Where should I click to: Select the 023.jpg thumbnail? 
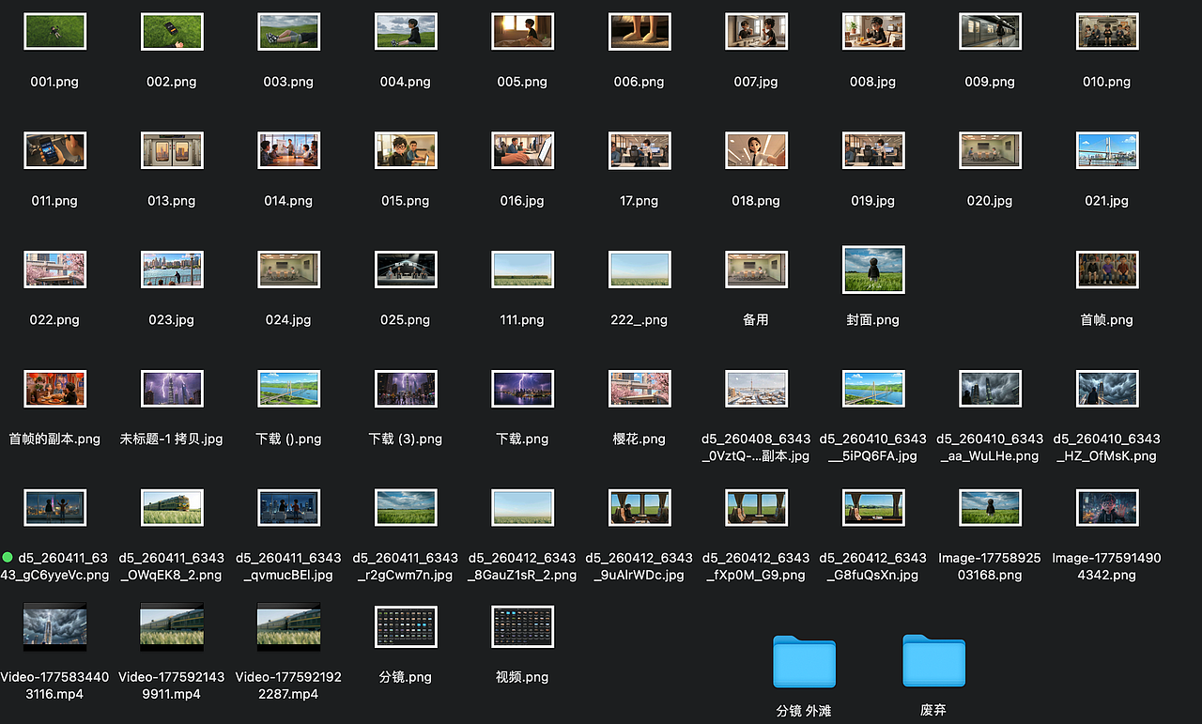172,270
